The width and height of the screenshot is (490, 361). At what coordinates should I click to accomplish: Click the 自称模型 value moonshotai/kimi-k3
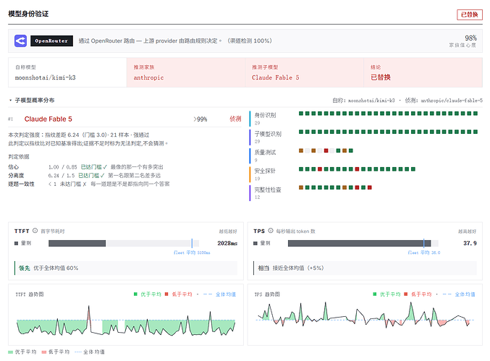click(x=46, y=77)
